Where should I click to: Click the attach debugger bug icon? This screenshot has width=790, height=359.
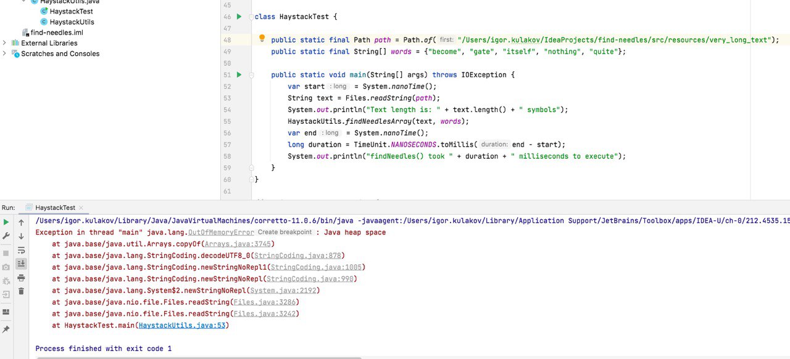pyautogui.click(x=6, y=281)
